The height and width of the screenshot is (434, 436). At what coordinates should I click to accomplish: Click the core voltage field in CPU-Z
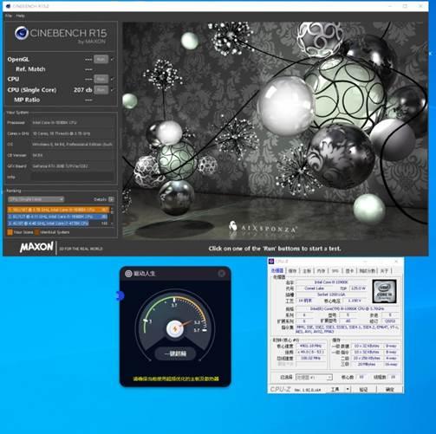click(355, 301)
